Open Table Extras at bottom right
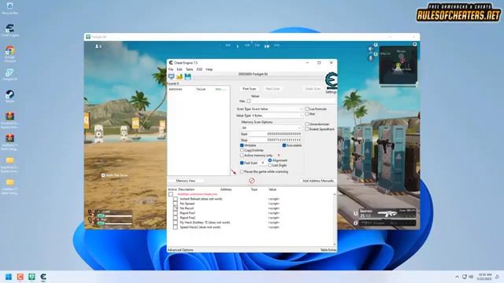This screenshot has width=504, height=283. click(x=328, y=250)
